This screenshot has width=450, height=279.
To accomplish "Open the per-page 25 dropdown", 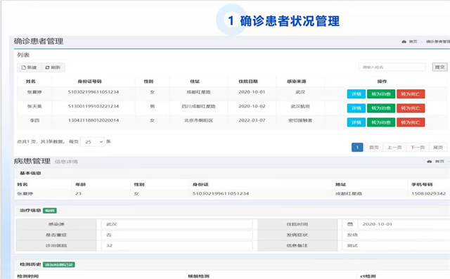I will point(92,142).
